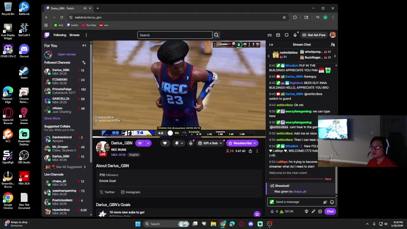Open Bits menu in top navigation
The width and height of the screenshot is (407, 229).
(295, 35)
